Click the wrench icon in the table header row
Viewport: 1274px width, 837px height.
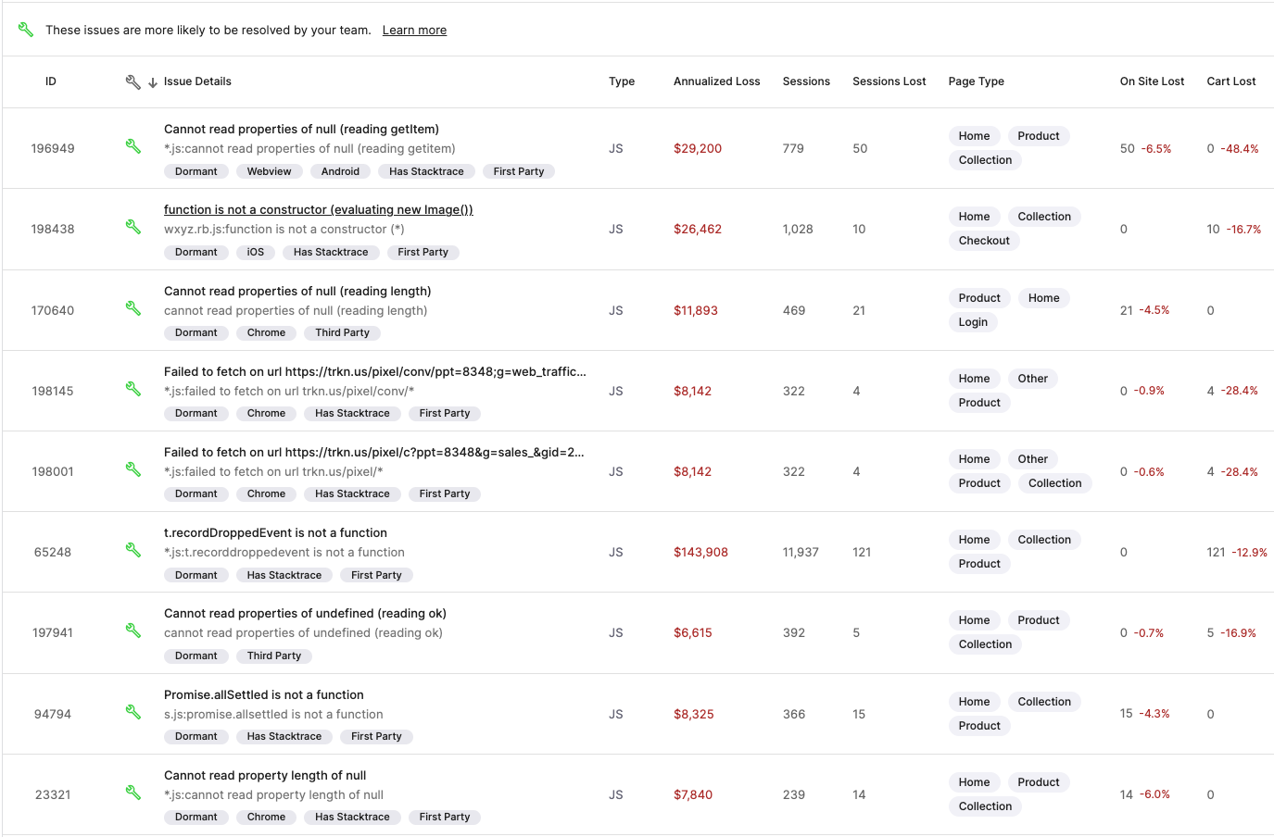pyautogui.click(x=133, y=81)
